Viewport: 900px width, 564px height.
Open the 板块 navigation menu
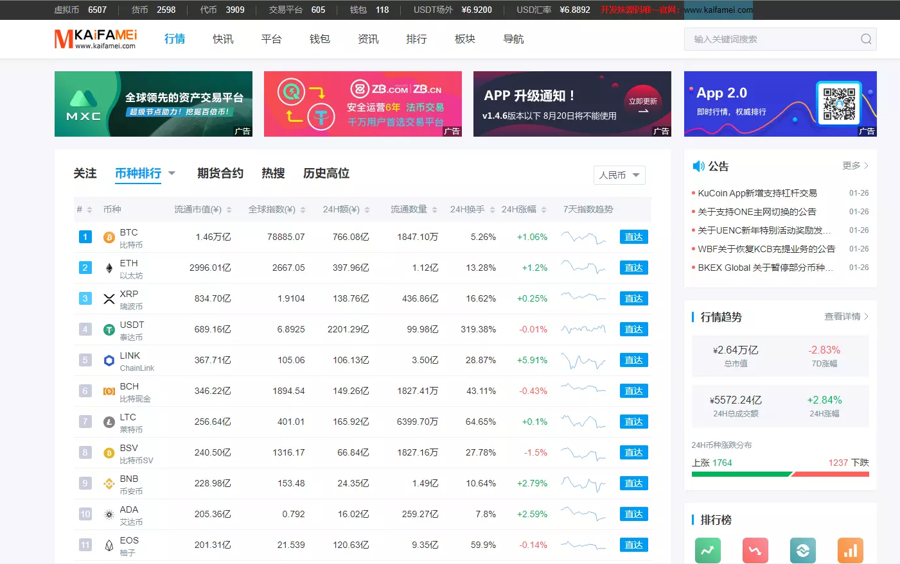465,39
